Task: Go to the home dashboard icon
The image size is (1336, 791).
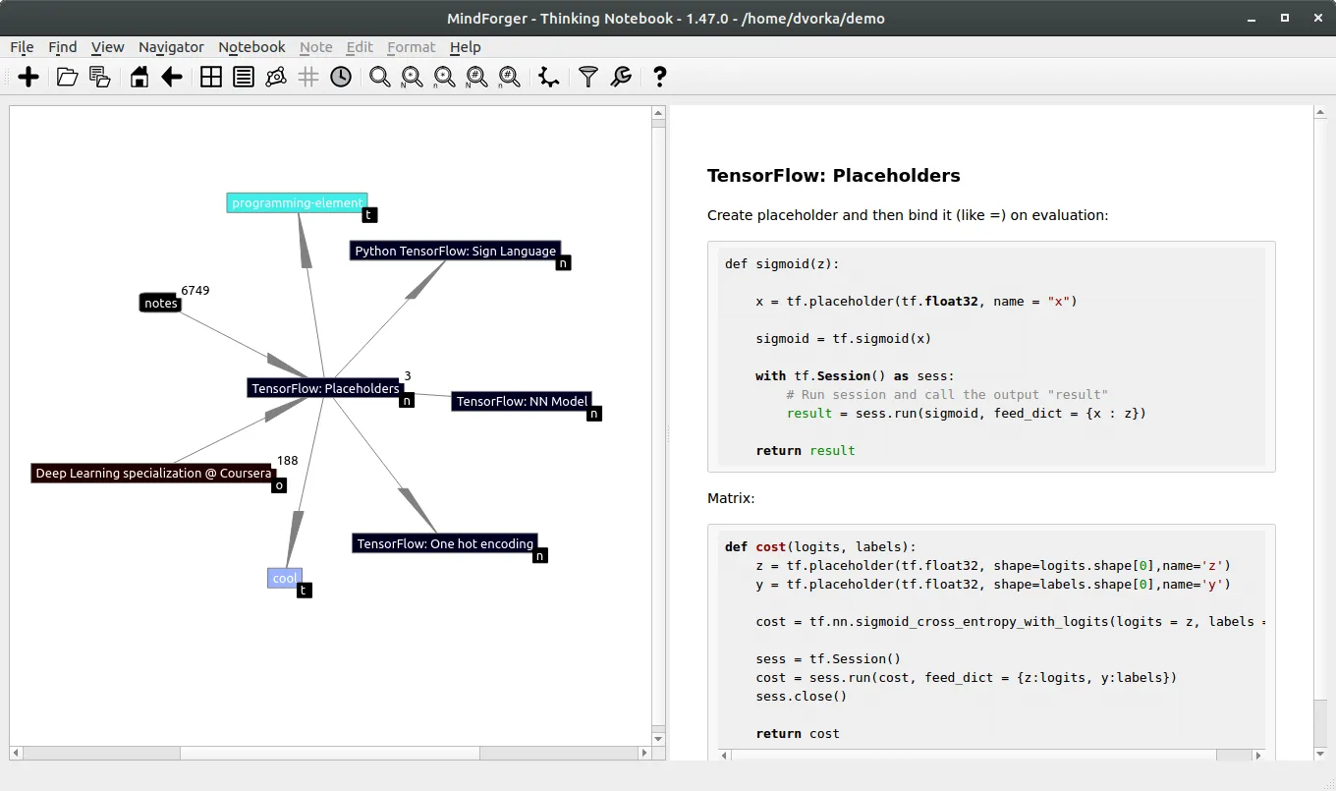Action: pos(139,77)
